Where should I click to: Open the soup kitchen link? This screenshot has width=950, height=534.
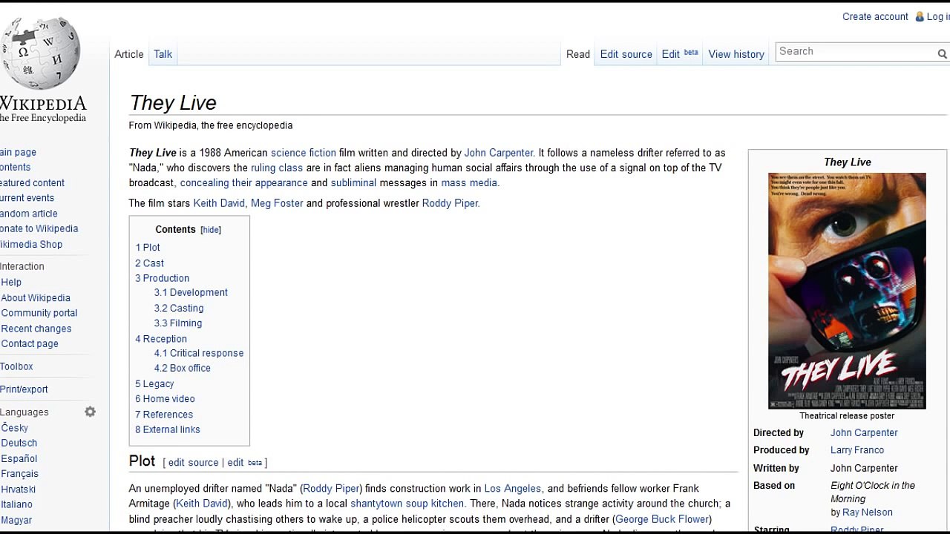[436, 504]
